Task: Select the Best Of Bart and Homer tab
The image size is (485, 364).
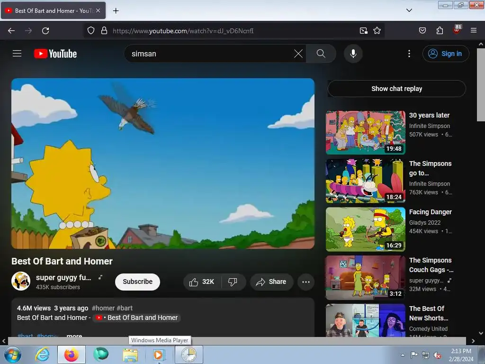Action: pyautogui.click(x=53, y=10)
